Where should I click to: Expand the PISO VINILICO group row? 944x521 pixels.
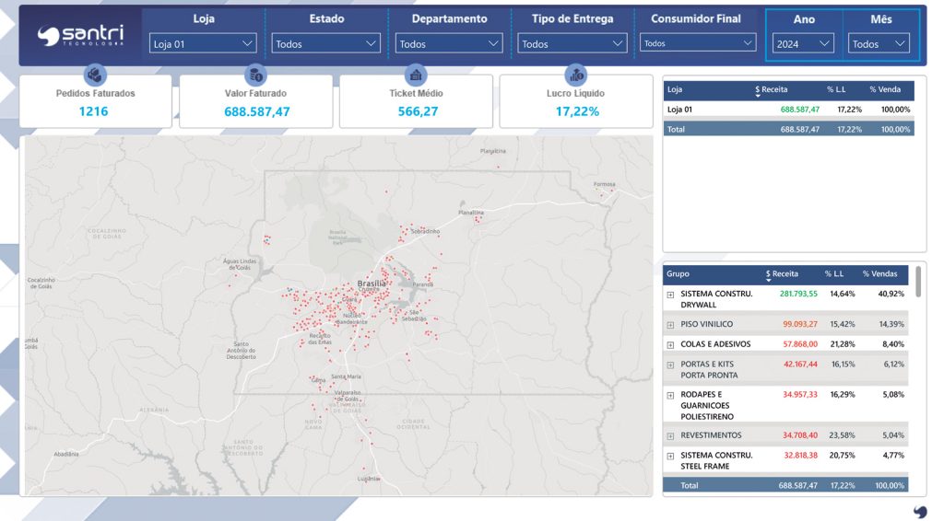(x=670, y=325)
